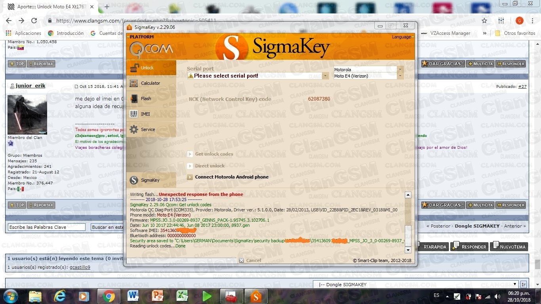Open the Otros favoritos bookmarks folder

point(515,33)
